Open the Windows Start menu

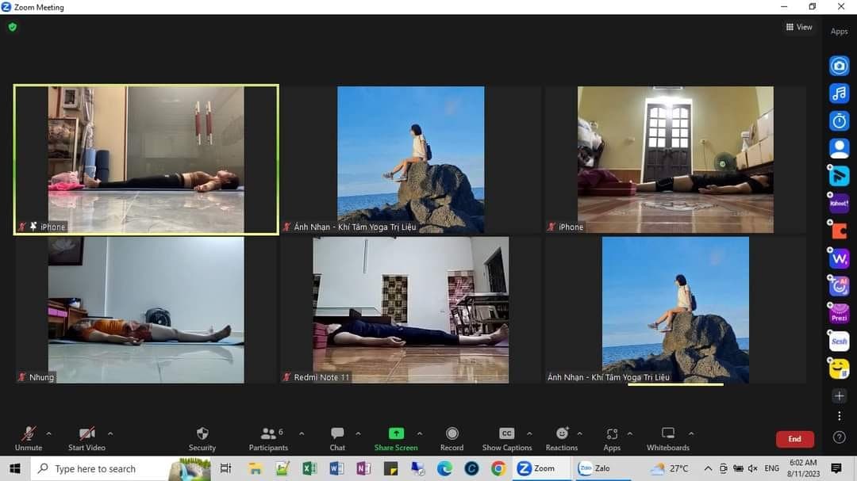pyautogui.click(x=15, y=468)
